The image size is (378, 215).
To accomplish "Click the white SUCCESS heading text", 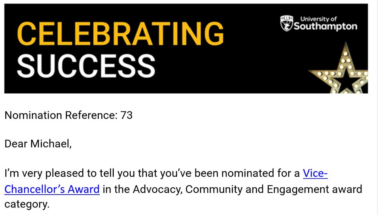I will (x=86, y=66).
